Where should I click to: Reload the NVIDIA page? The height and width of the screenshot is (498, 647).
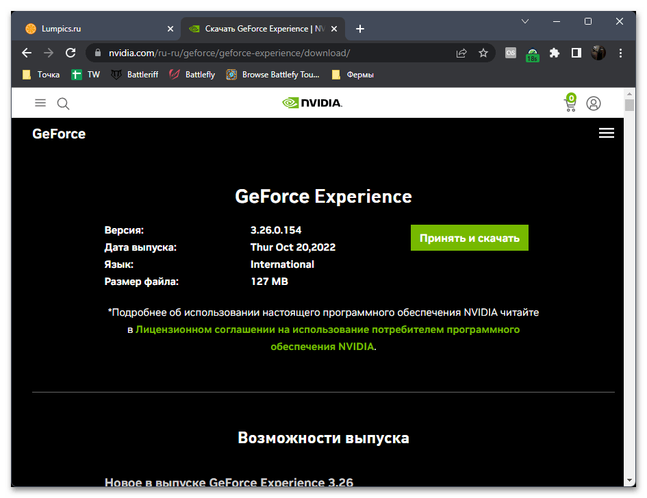pos(71,53)
